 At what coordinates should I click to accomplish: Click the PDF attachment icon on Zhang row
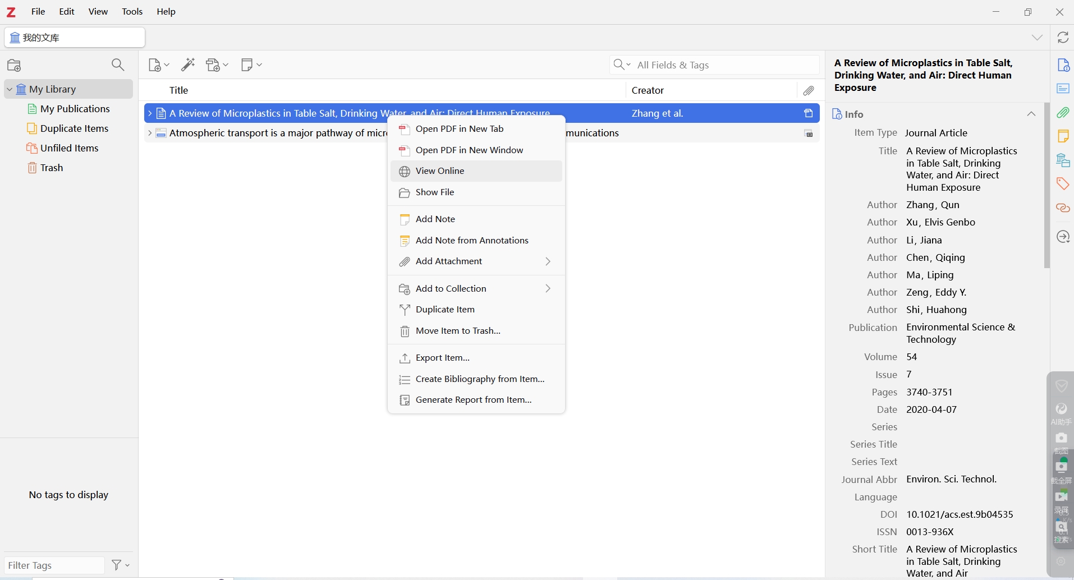tap(809, 113)
